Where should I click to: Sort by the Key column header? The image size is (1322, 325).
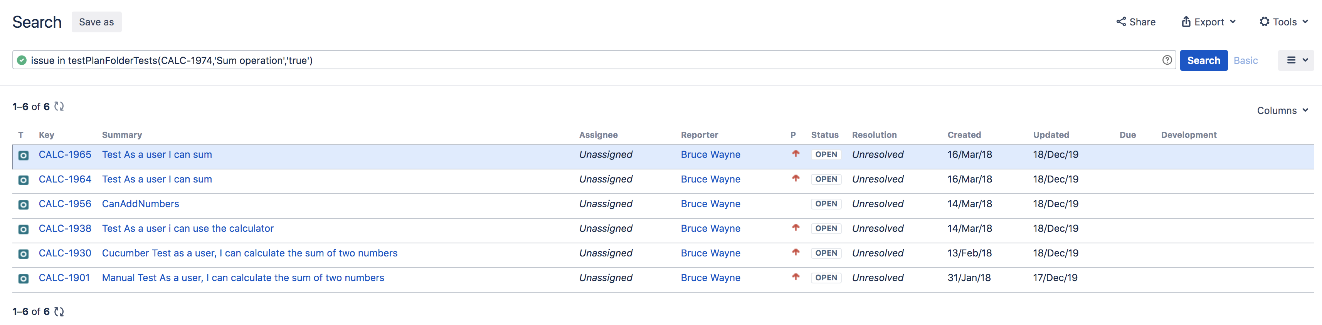46,135
